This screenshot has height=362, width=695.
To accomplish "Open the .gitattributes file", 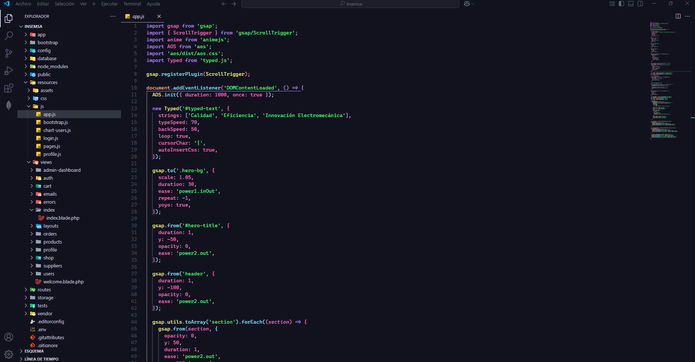I will [x=51, y=338].
